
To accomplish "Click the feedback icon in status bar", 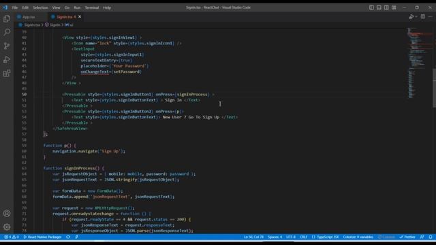I will 422,237.
